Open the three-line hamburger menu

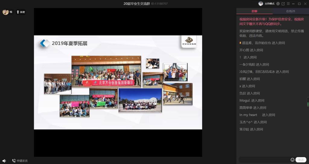click(288, 4)
